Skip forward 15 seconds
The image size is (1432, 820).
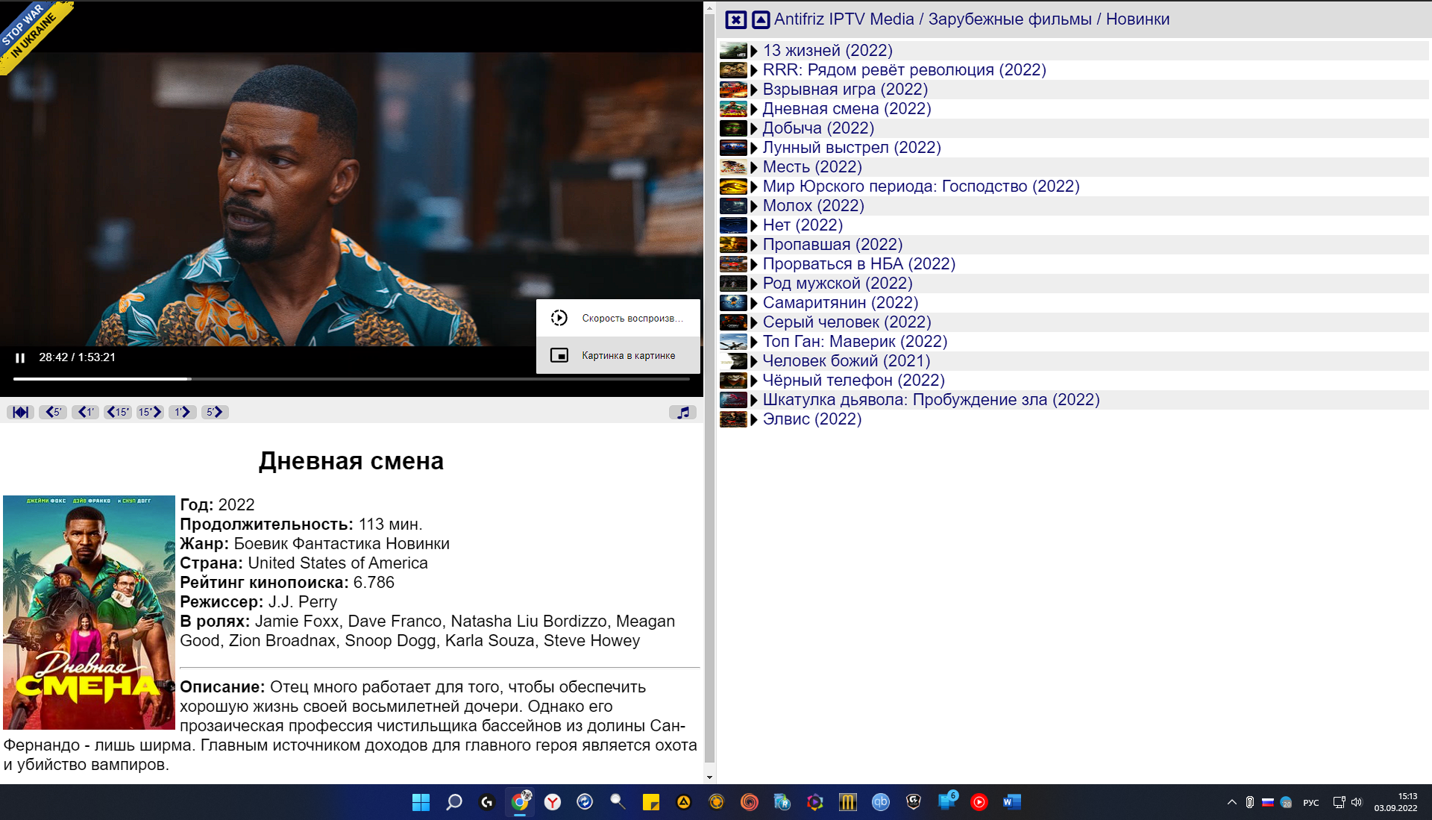(x=150, y=412)
